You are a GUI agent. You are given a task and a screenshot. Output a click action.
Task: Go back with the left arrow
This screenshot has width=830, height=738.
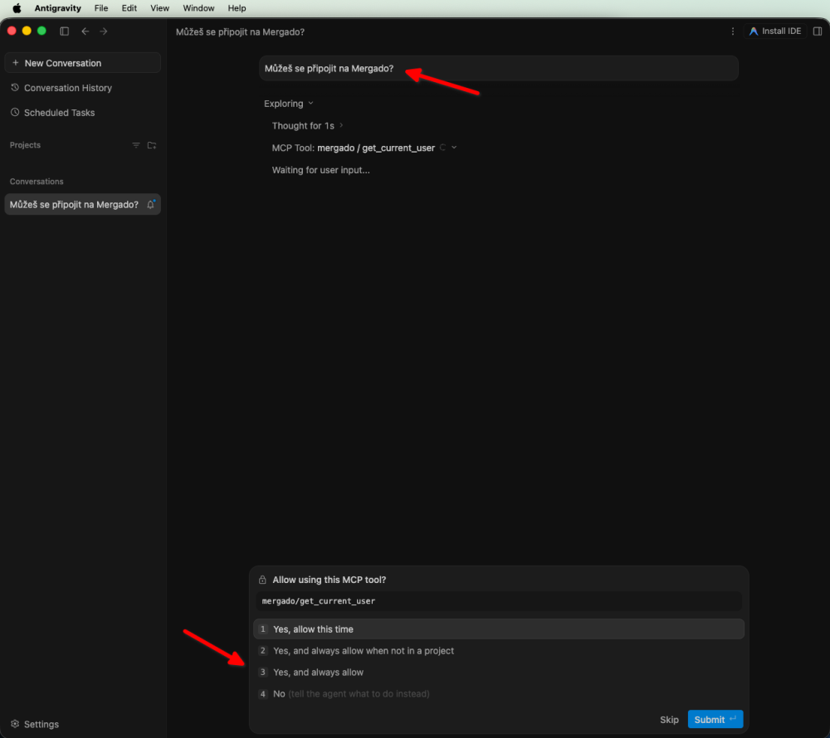[x=85, y=32]
